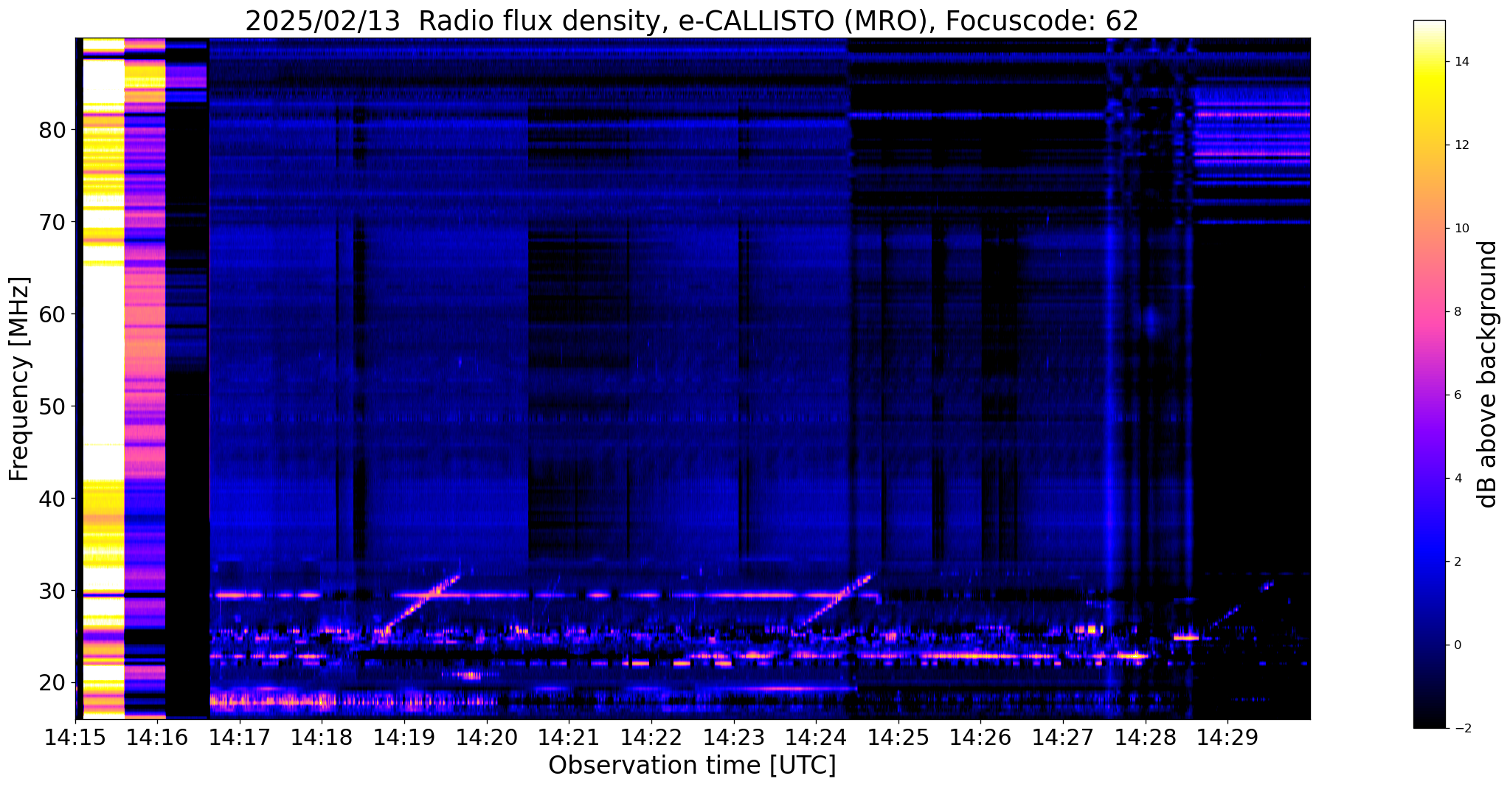
Task: Click the "2025/02/13" date in the title
Action: point(322,21)
